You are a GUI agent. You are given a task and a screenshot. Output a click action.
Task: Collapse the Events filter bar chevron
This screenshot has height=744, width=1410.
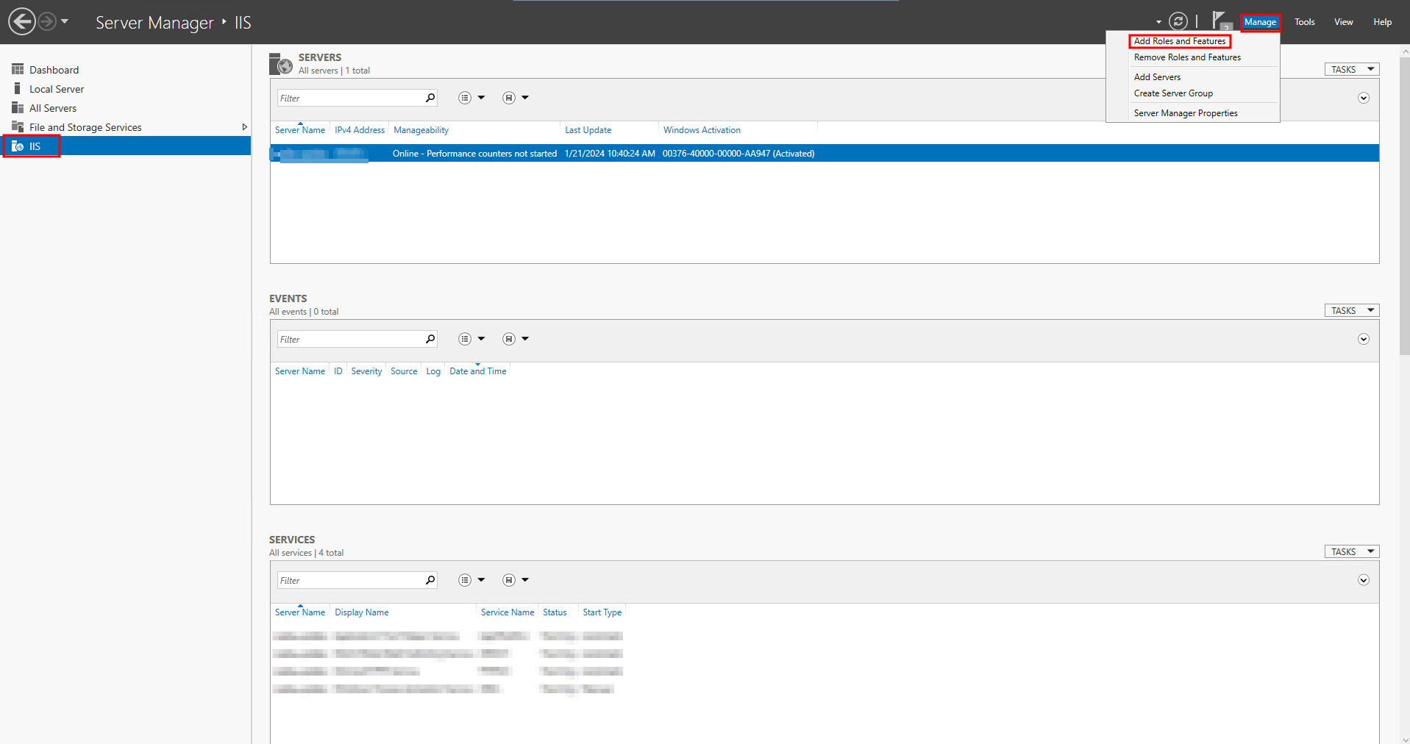coord(1363,339)
